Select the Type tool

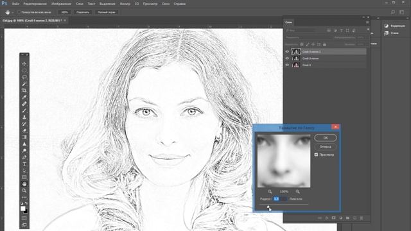(x=24, y=164)
